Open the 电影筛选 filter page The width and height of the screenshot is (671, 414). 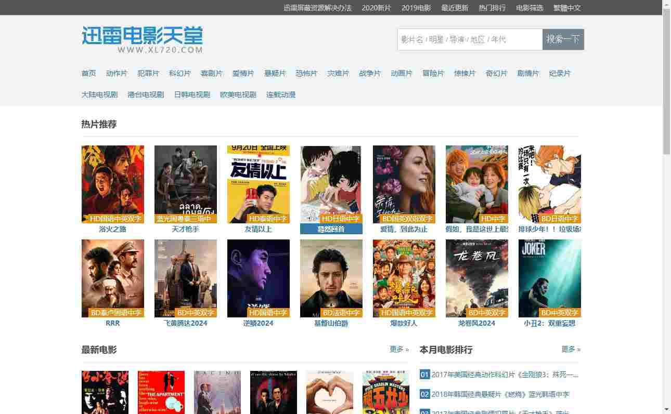point(530,8)
